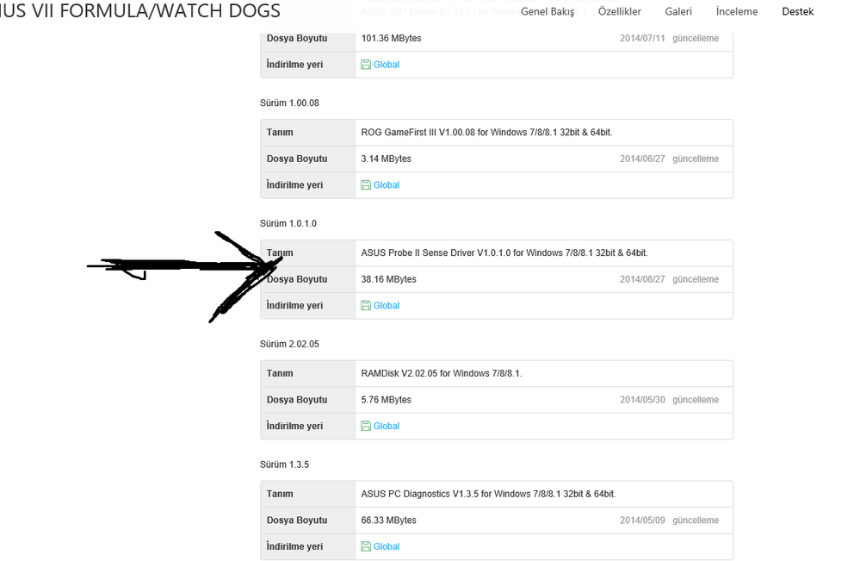This screenshot has width=860, height=561.
Task: Click the 5.76 MBytes file size value
Action: coord(387,400)
